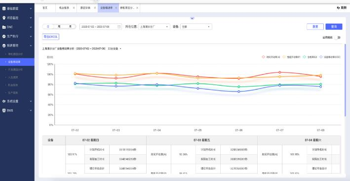Click the 导出EXCEL export button

[50, 37]
